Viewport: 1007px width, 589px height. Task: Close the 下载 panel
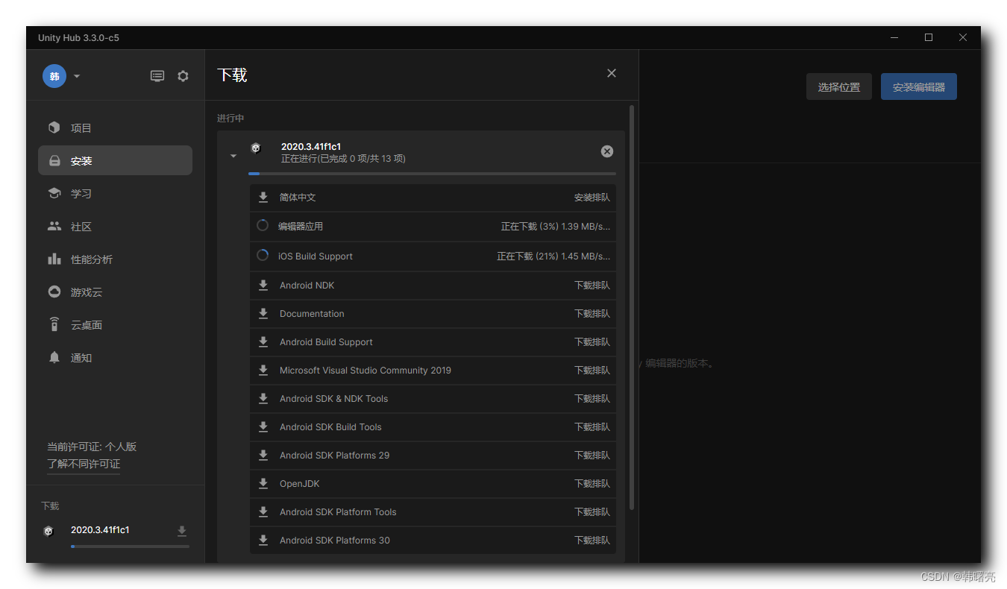(612, 73)
